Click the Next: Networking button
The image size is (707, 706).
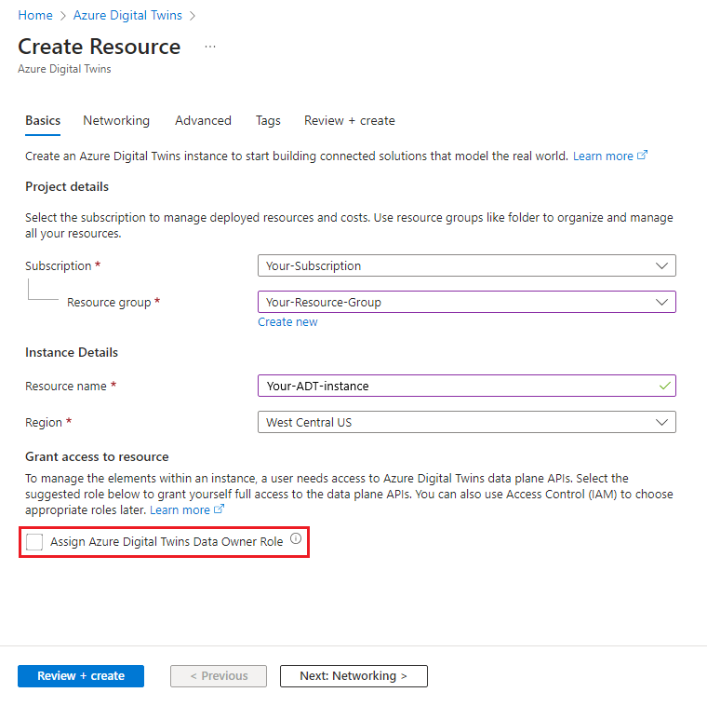[353, 676]
